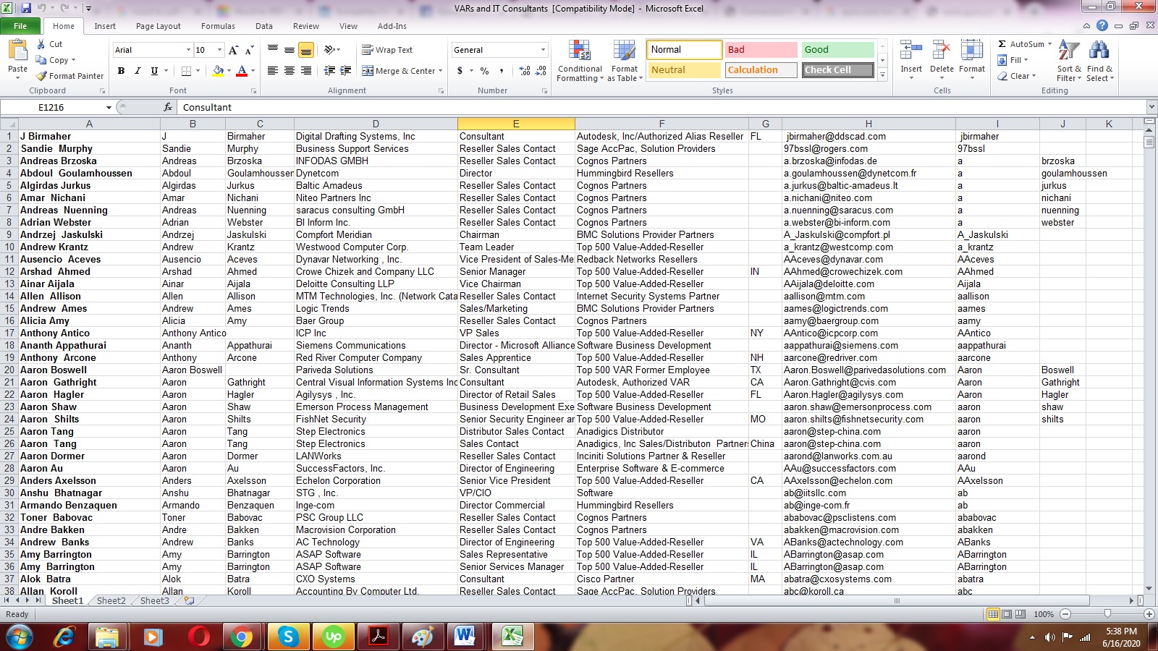Align text left
Viewport: 1158px width, 651px height.
pos(273,71)
